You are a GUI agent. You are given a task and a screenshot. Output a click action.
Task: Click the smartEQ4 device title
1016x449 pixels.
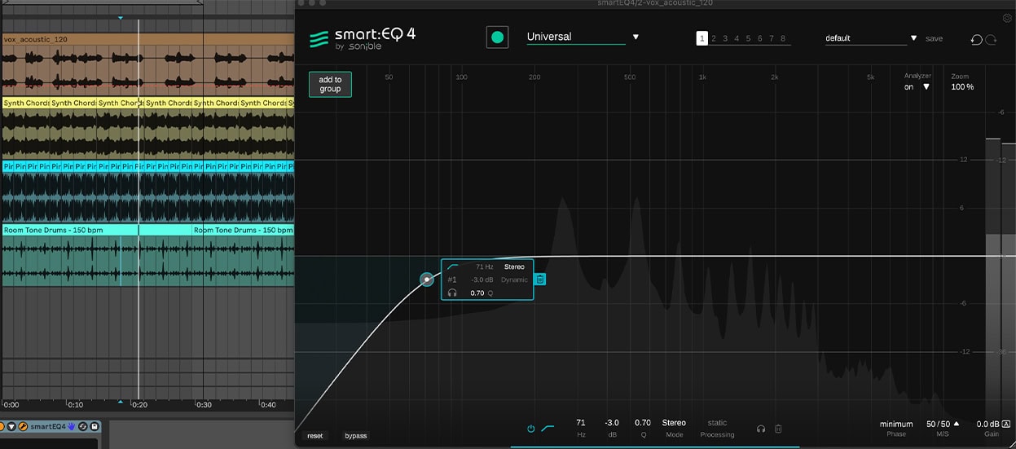point(47,426)
